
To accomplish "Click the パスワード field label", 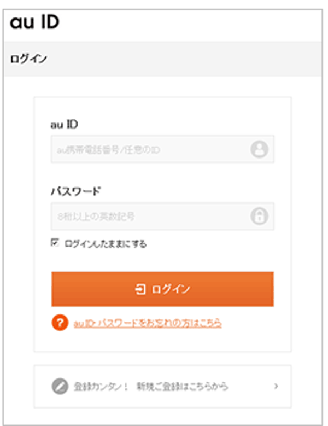I will (76, 191).
